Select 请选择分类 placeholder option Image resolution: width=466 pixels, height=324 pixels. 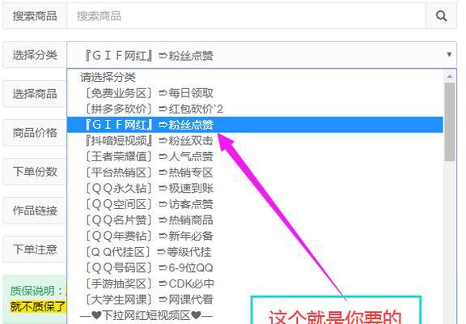(x=255, y=78)
